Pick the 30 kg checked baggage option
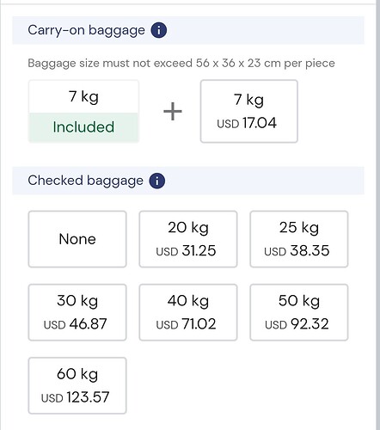 pos(77,312)
